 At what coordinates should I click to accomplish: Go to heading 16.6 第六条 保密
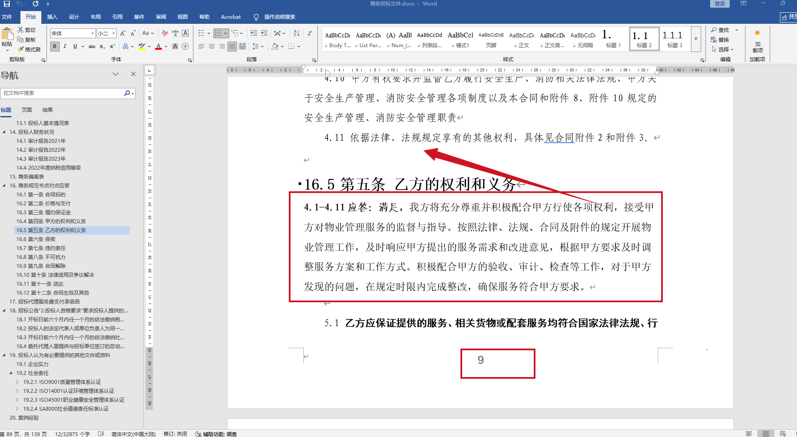[x=36, y=239]
